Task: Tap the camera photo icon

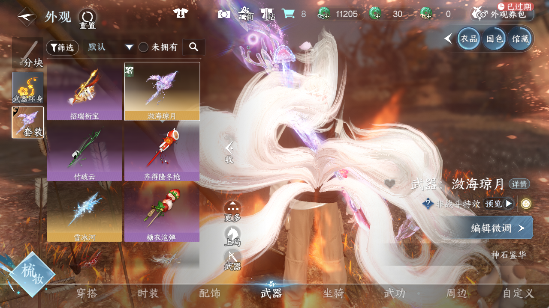Action: tap(224, 14)
